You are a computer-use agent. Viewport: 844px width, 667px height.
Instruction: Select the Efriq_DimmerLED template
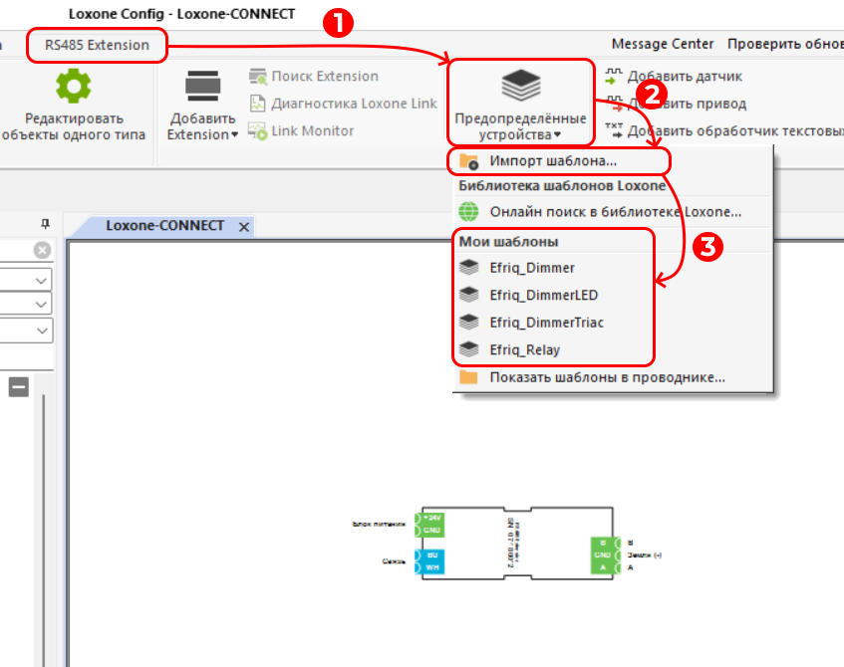[543, 295]
